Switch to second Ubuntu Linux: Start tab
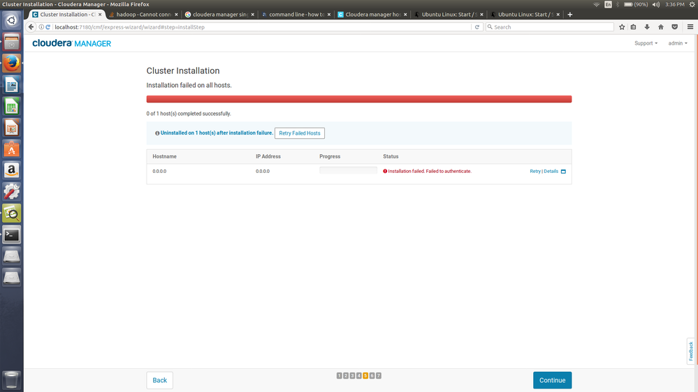The width and height of the screenshot is (698, 392). point(525,15)
